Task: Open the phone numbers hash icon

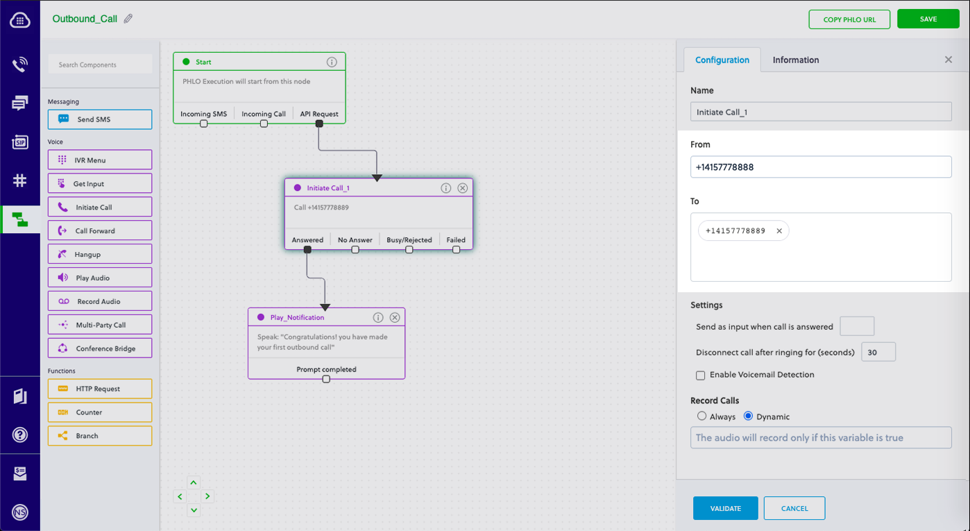Action: pos(19,181)
